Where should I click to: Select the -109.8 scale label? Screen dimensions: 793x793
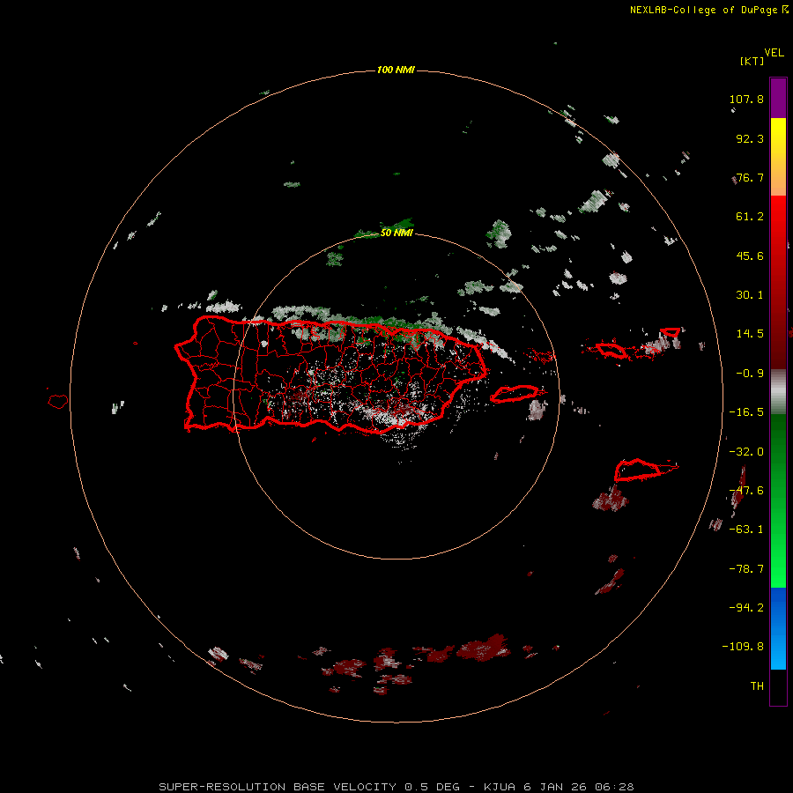(x=743, y=647)
